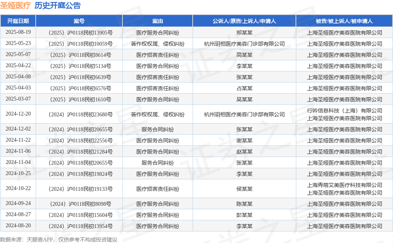
Task: Click case number 沪0118民初1610号
Action: point(90,99)
